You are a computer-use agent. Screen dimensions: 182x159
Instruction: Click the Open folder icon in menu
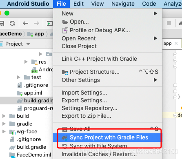pyautogui.click(x=65, y=22)
